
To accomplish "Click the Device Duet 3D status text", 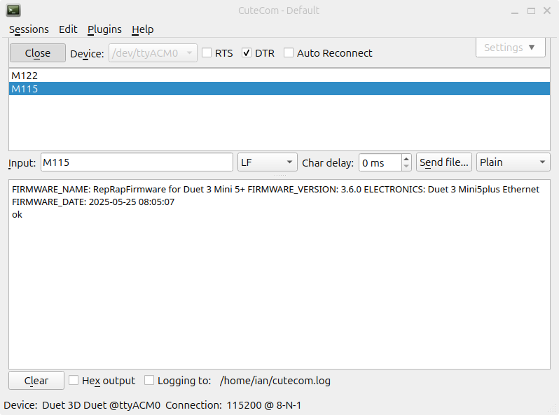I will pos(82,405).
